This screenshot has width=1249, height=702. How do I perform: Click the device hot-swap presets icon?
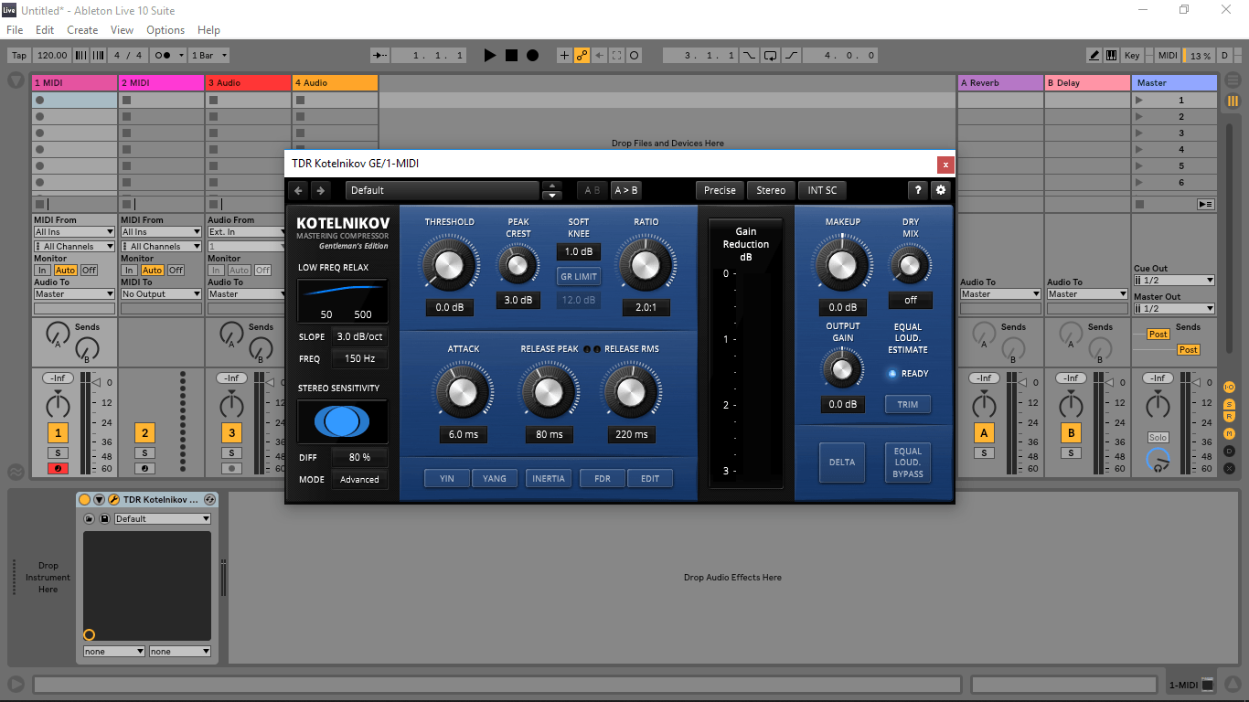209,500
